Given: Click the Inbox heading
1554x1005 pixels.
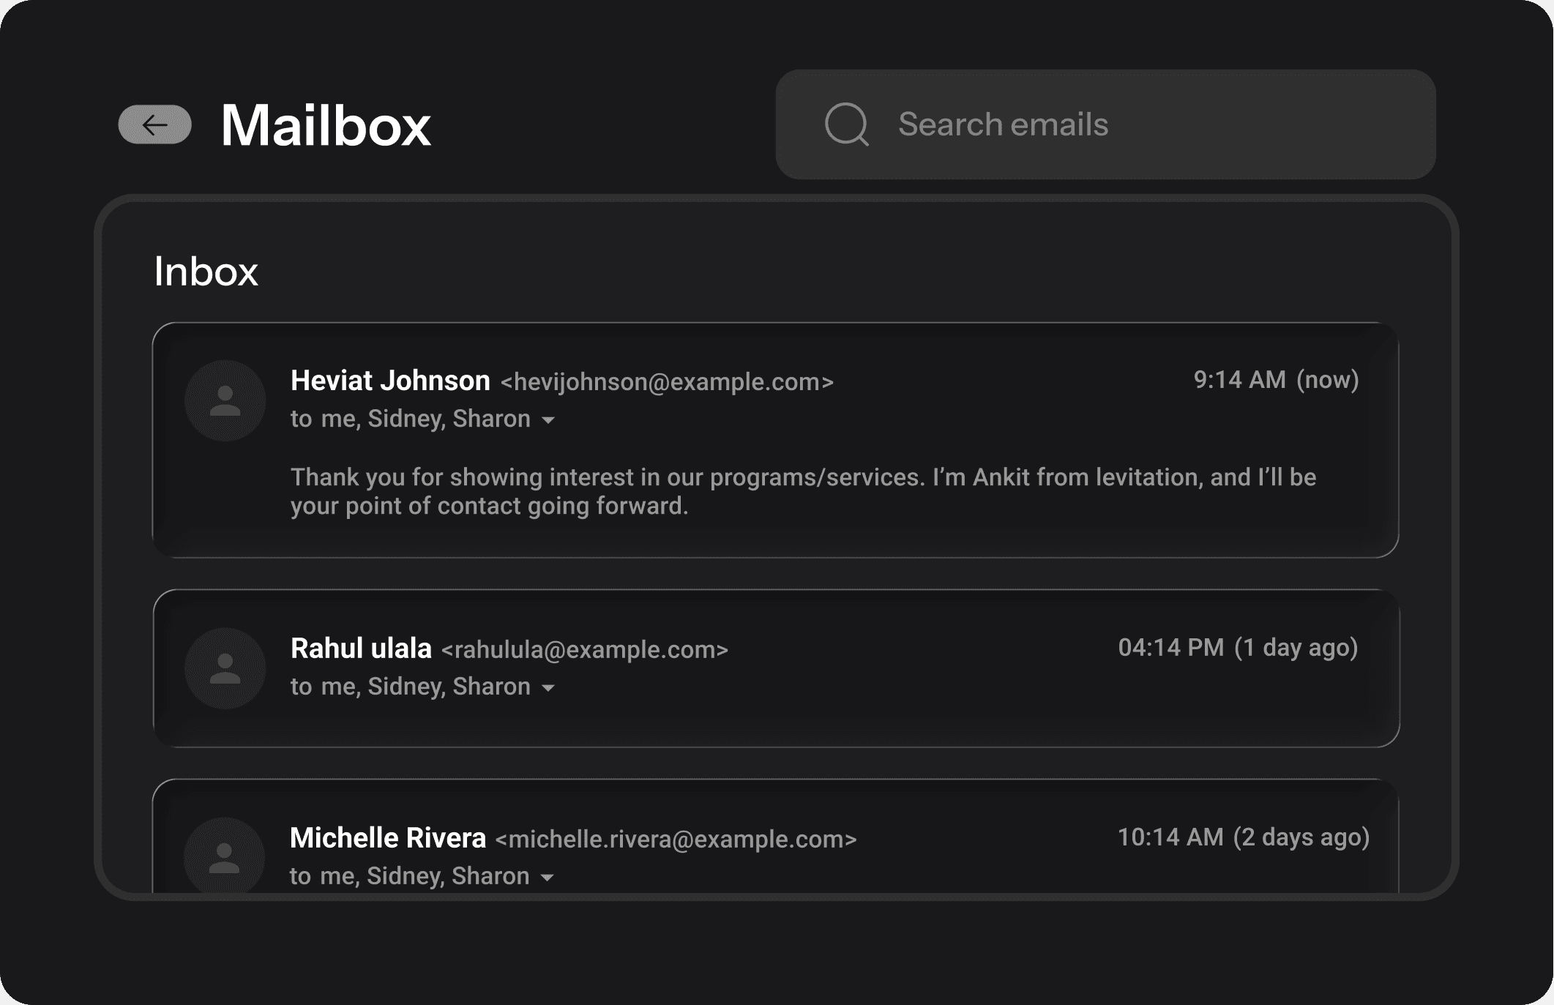Looking at the screenshot, I should click(x=206, y=272).
